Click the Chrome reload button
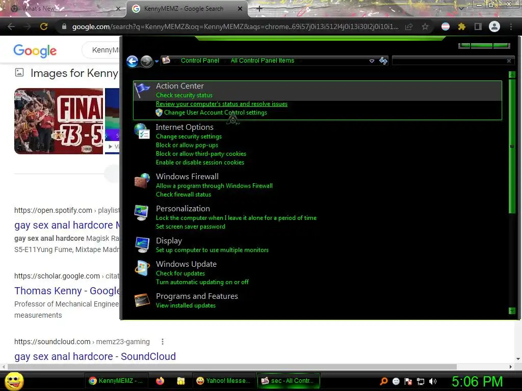Screen dimensions: 522x391 [44, 26]
